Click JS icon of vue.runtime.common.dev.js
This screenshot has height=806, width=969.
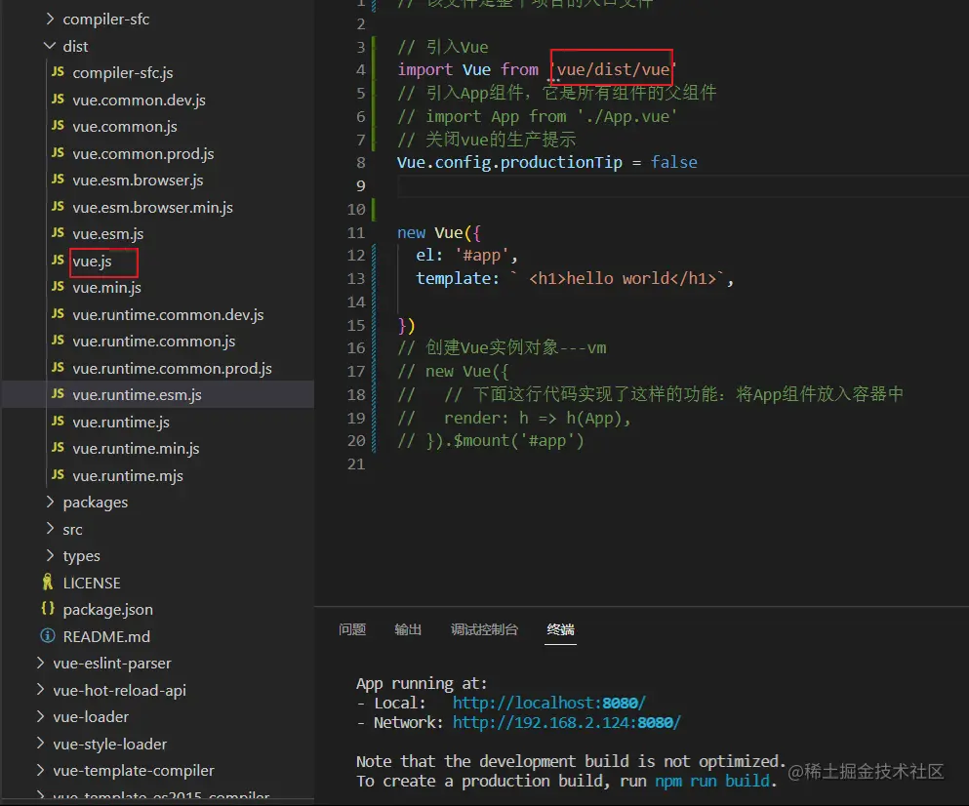point(59,314)
